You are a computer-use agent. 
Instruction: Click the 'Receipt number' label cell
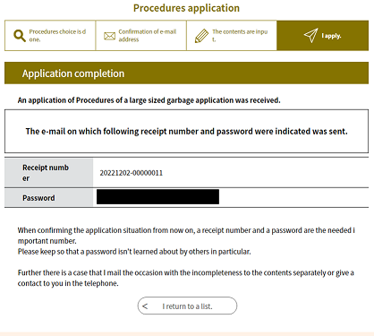pyautogui.click(x=49, y=173)
